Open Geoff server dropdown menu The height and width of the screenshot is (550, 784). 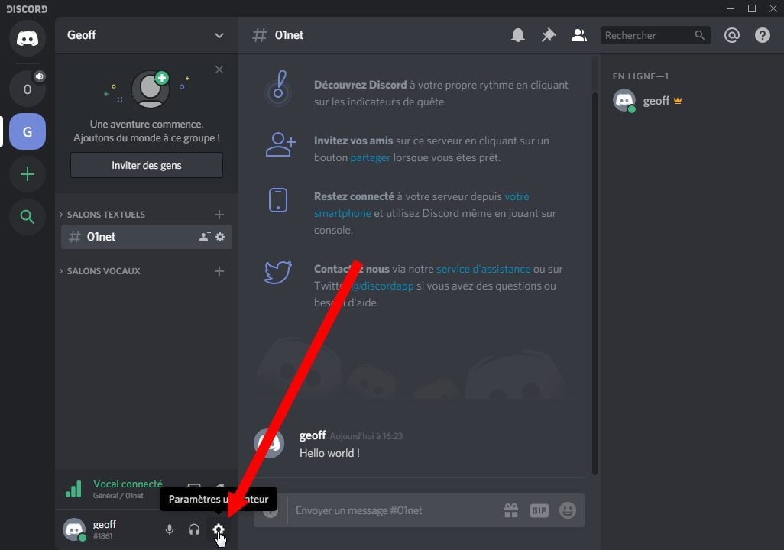click(219, 35)
